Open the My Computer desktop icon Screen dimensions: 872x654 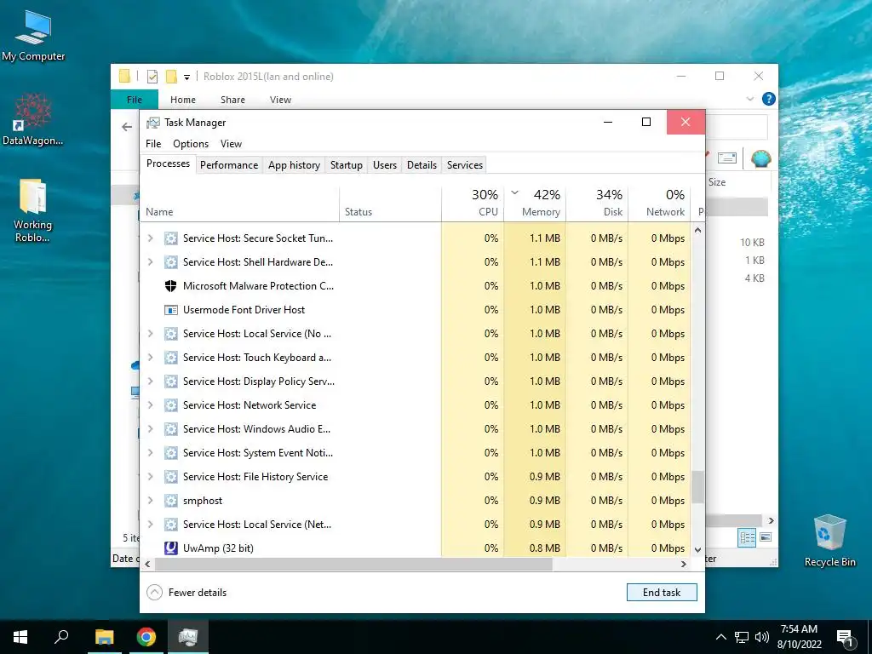[x=33, y=34]
